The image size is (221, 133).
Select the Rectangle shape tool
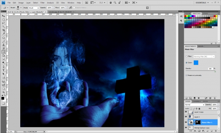(3, 77)
